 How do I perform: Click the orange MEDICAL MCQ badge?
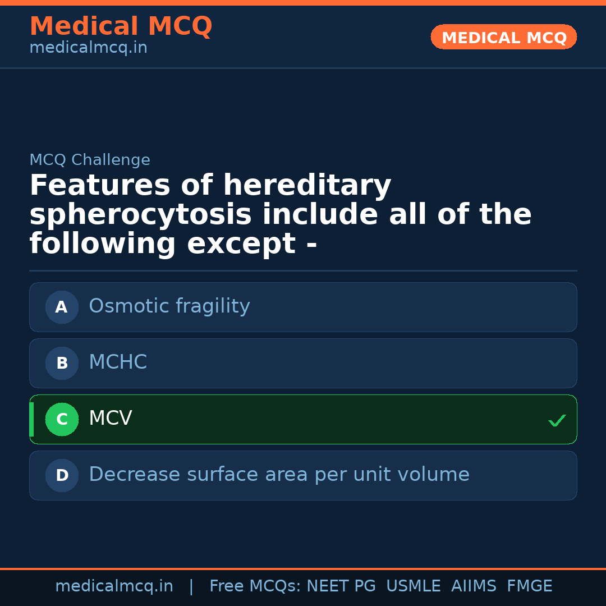pyautogui.click(x=503, y=37)
